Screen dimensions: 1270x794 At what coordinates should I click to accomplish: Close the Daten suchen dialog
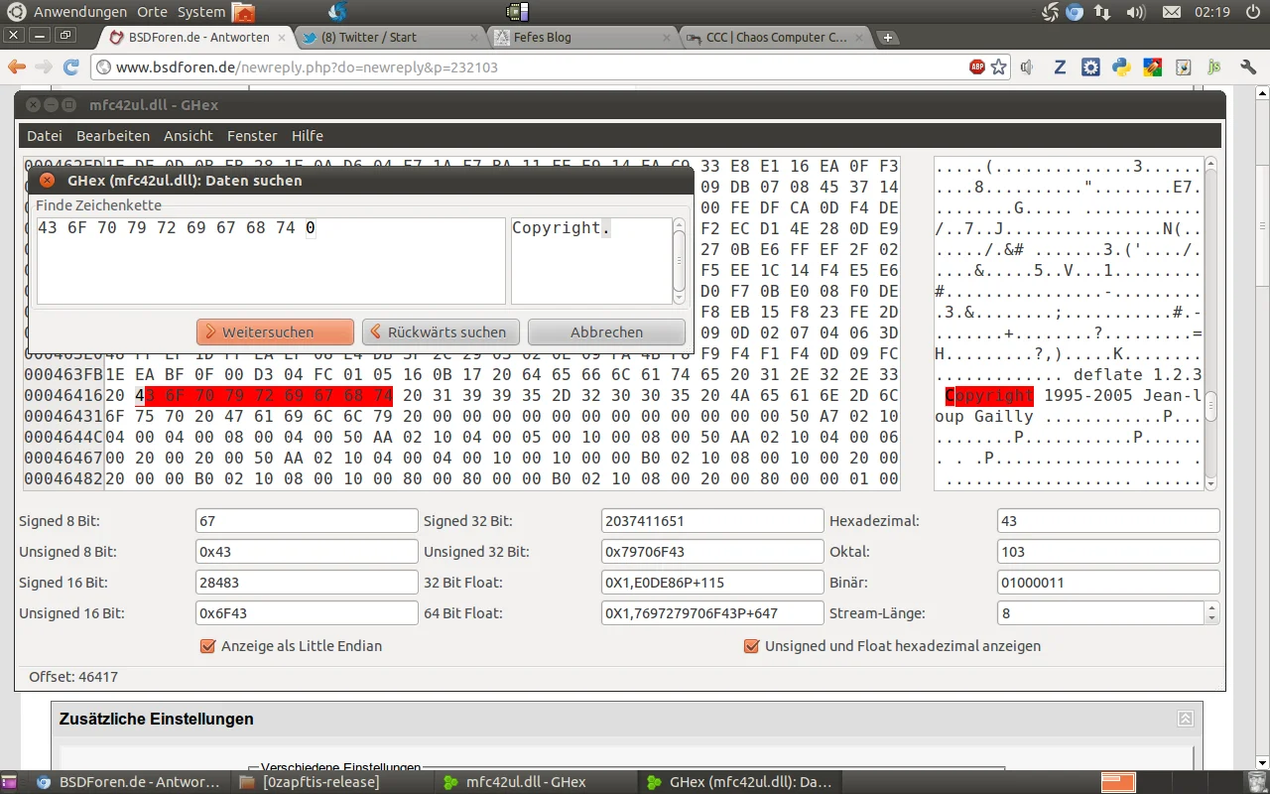[x=47, y=181]
